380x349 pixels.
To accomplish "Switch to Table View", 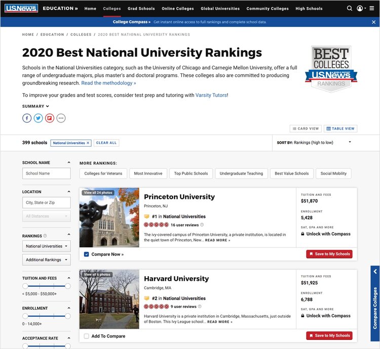I will (x=340, y=128).
